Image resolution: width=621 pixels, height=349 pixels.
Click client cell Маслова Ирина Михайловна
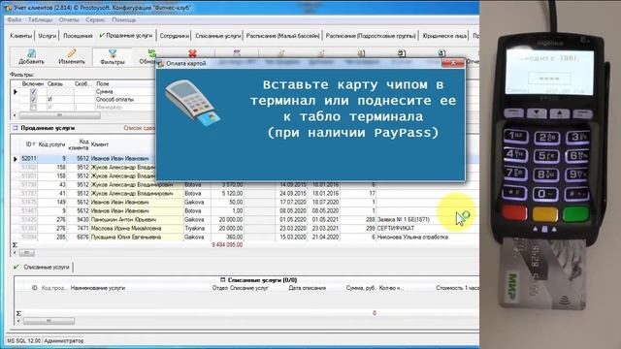pos(137,229)
